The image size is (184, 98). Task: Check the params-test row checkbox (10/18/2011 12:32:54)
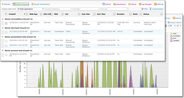pos(6,55)
